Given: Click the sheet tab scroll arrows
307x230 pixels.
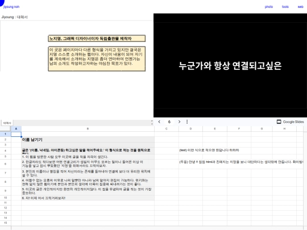Looking at the screenshot, I should point(152,123).
